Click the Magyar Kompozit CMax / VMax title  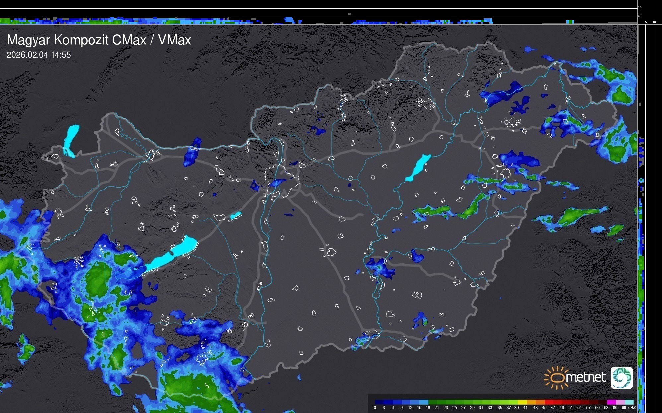[x=99, y=40]
